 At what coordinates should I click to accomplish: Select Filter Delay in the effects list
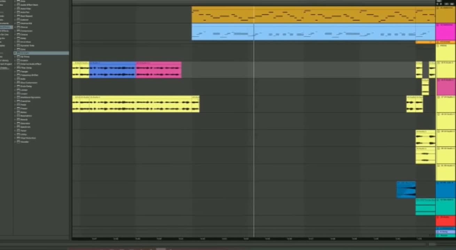click(26, 68)
